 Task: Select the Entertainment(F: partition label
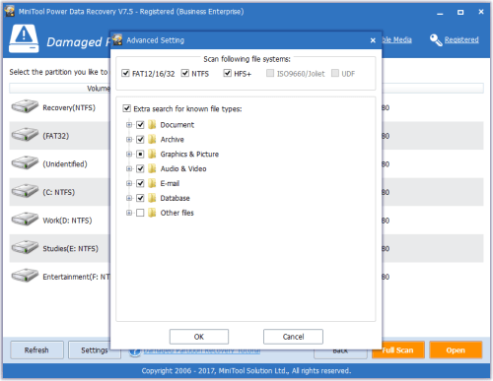[x=76, y=277]
